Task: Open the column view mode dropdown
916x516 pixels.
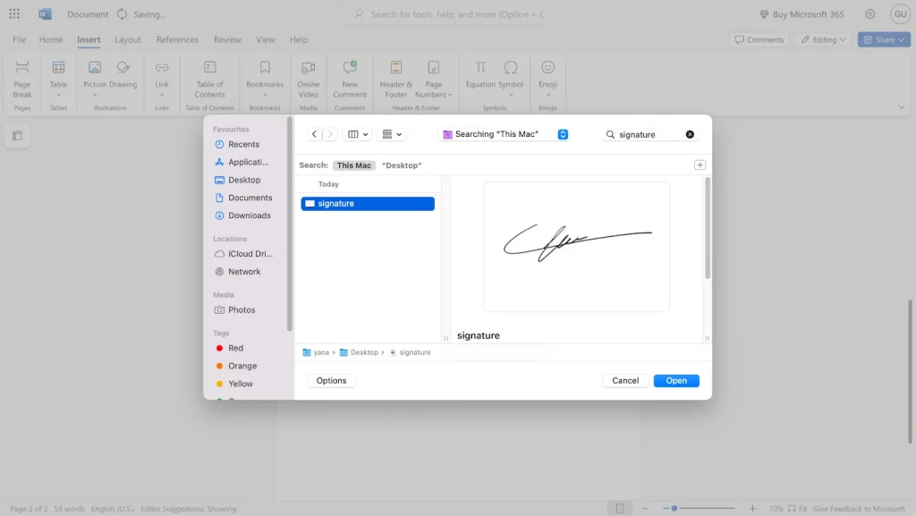Action: (x=358, y=134)
